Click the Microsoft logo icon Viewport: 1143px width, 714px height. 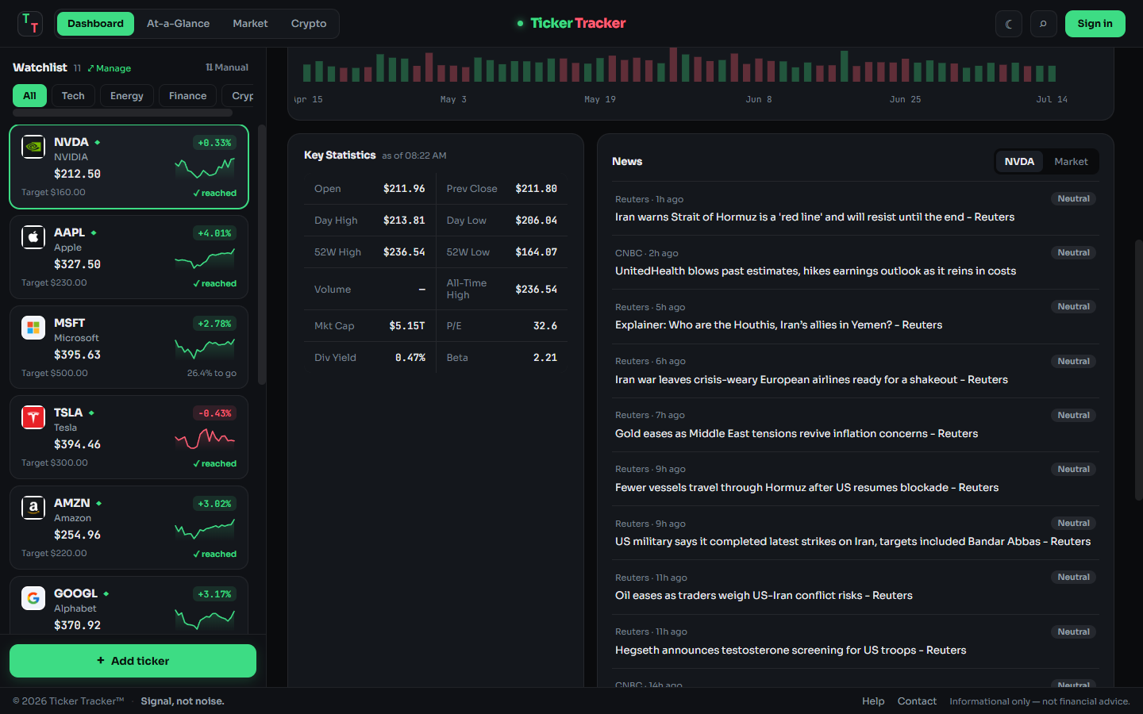pos(33,328)
